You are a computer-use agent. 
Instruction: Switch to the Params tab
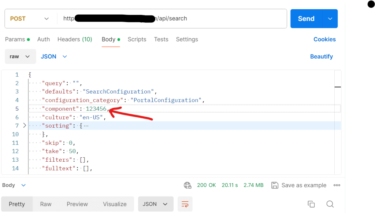15,39
